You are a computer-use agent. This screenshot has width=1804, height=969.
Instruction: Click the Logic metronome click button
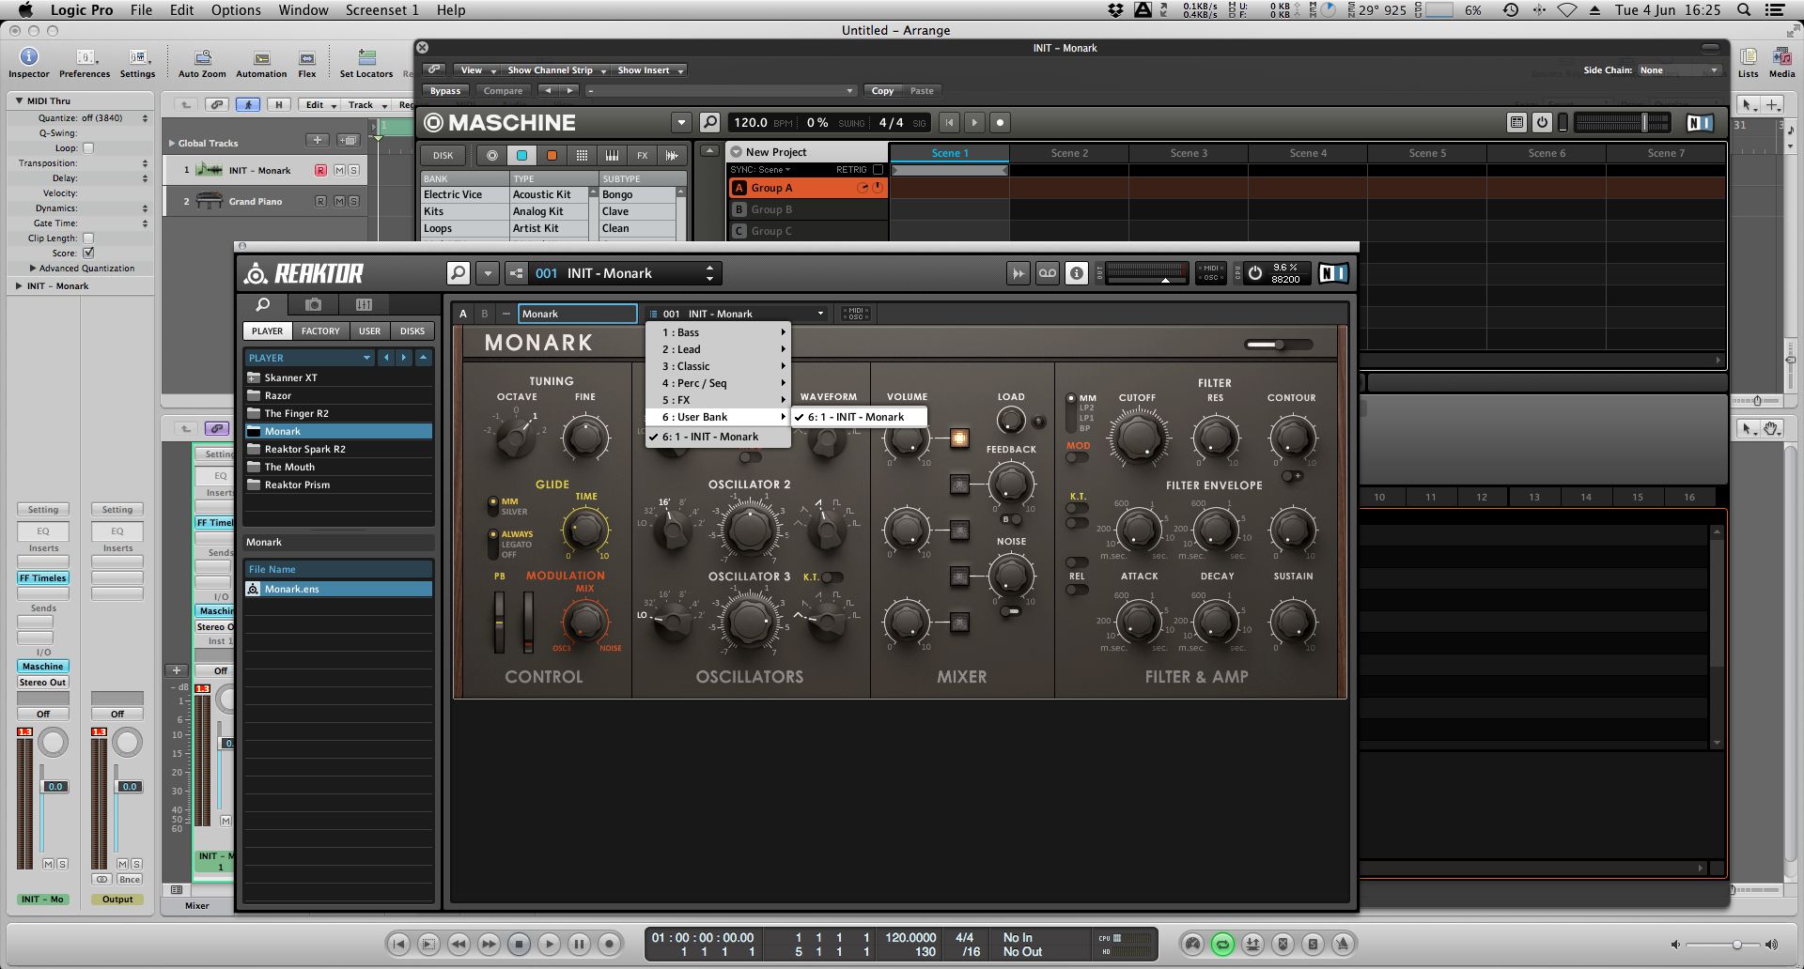(1343, 944)
